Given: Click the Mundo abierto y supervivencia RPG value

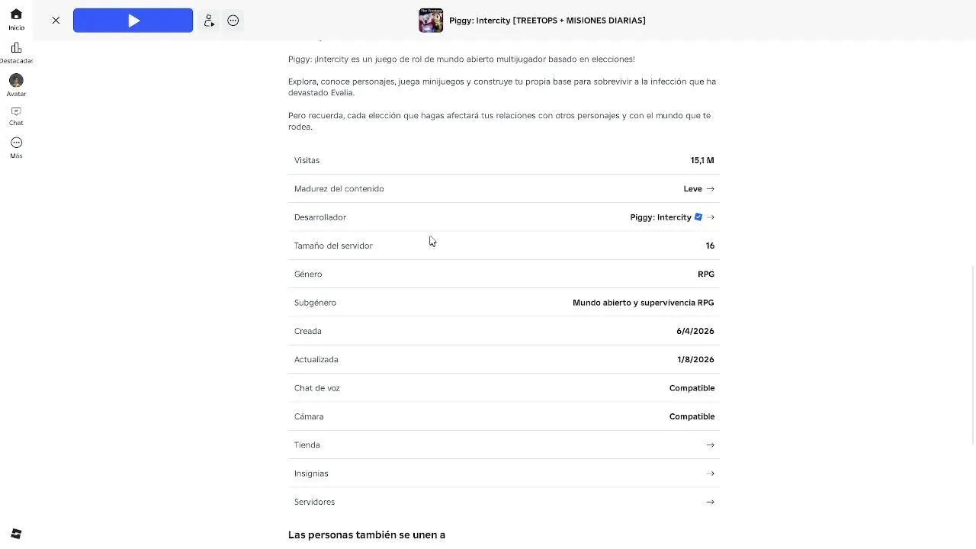Looking at the screenshot, I should (x=644, y=303).
